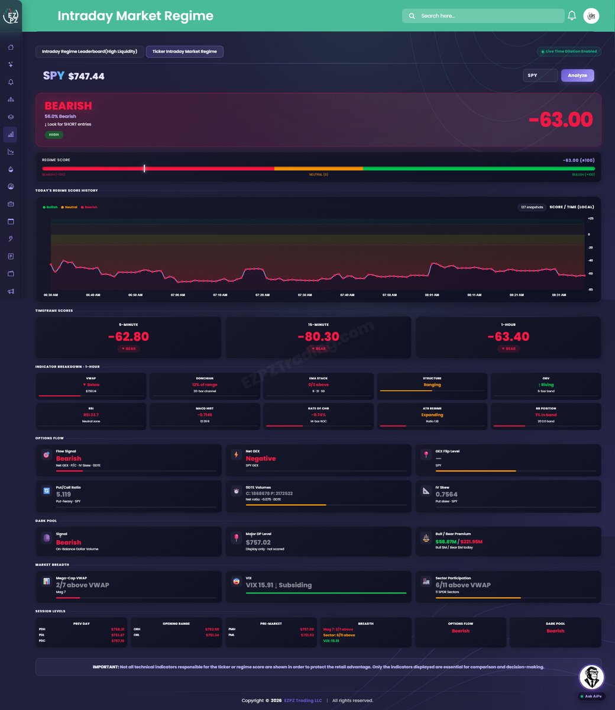Switch to Intraday Regime Leaderboard(High Liquidity) tab

90,51
